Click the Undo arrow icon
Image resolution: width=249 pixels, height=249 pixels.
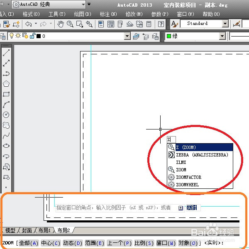point(28,24)
